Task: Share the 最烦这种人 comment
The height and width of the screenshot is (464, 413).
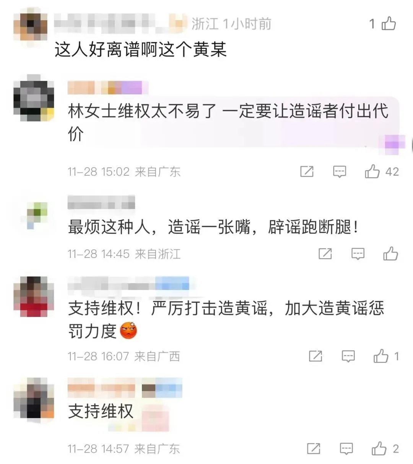Action: [325, 254]
